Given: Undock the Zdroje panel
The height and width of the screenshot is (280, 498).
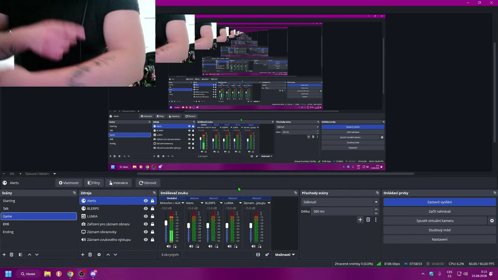Looking at the screenshot, I should [155, 193].
